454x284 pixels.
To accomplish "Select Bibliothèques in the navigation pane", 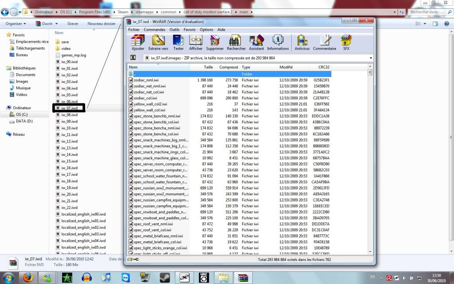I will (x=24, y=68).
